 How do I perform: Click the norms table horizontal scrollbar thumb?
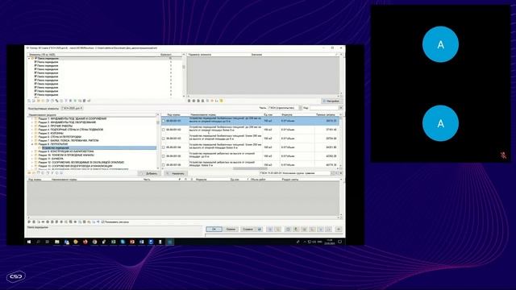[250, 168]
